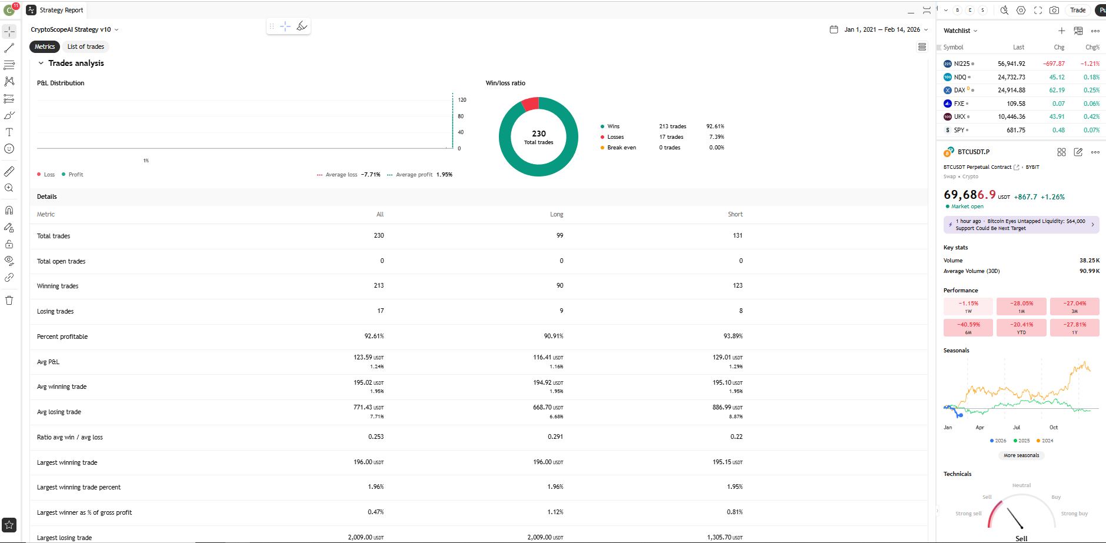This screenshot has width=1106, height=543.
Task: Switch to List of trades tab
Action: coord(85,46)
